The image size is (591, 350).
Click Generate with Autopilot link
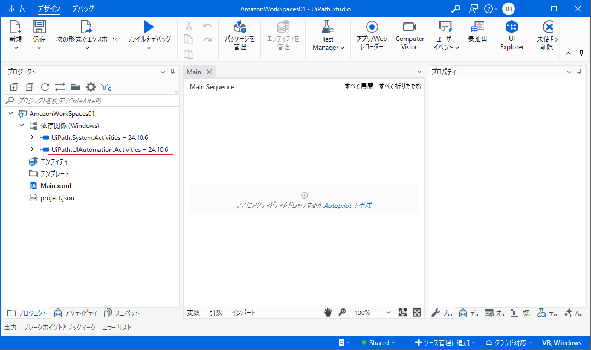point(347,205)
